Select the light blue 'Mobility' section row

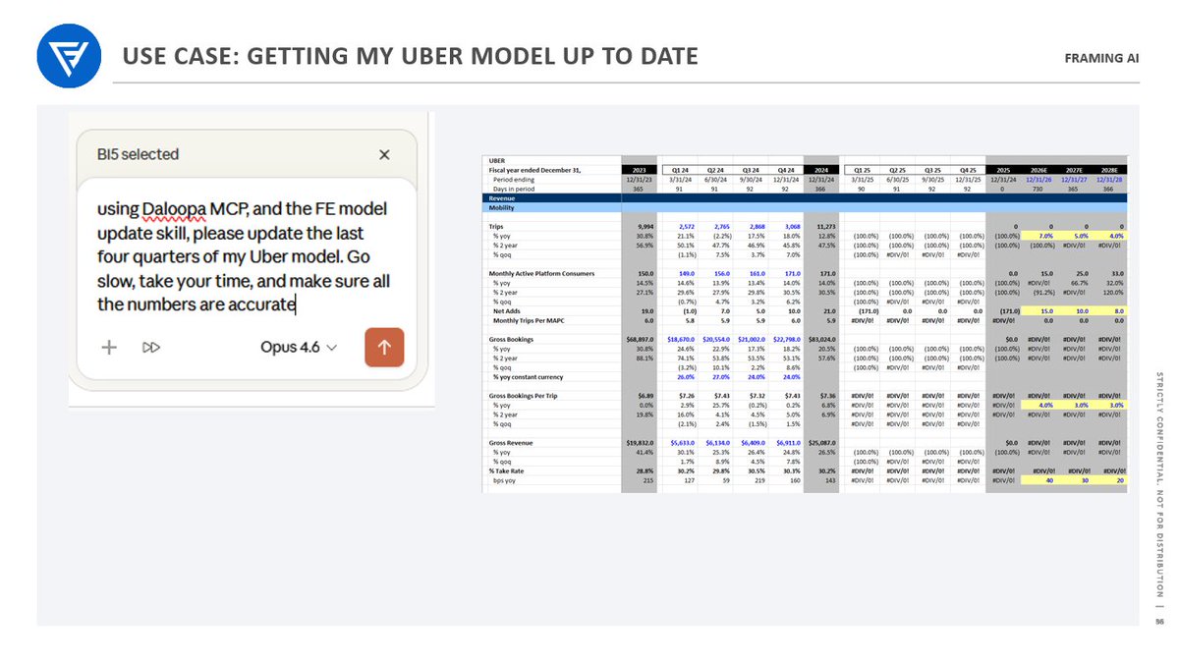point(805,207)
